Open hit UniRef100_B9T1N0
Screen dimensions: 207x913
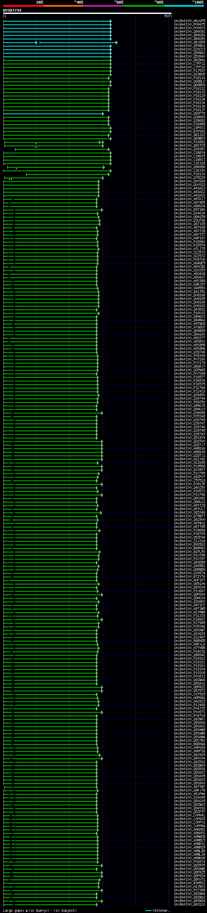(189, 210)
